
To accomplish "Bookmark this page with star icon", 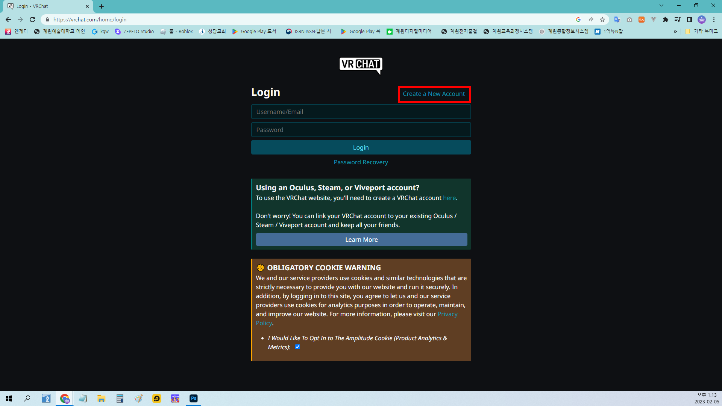I will (x=602, y=20).
